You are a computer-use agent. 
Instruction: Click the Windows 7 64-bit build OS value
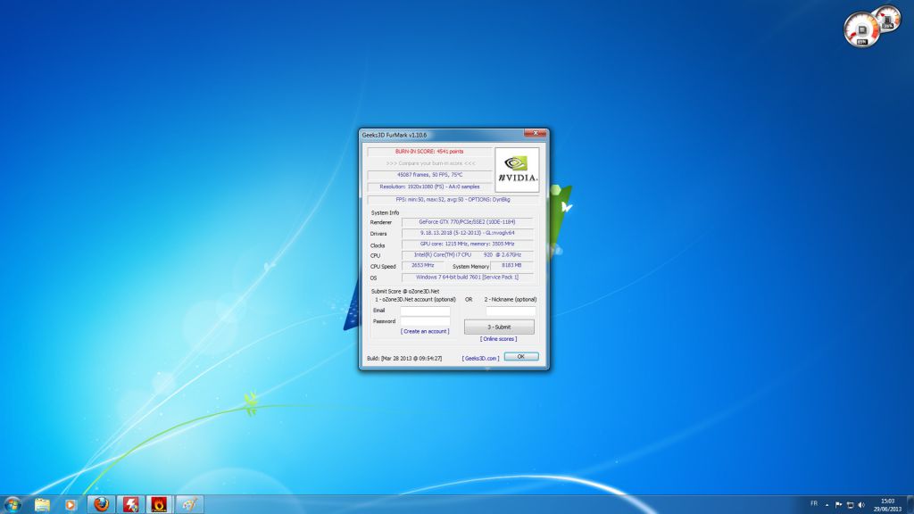pos(467,278)
